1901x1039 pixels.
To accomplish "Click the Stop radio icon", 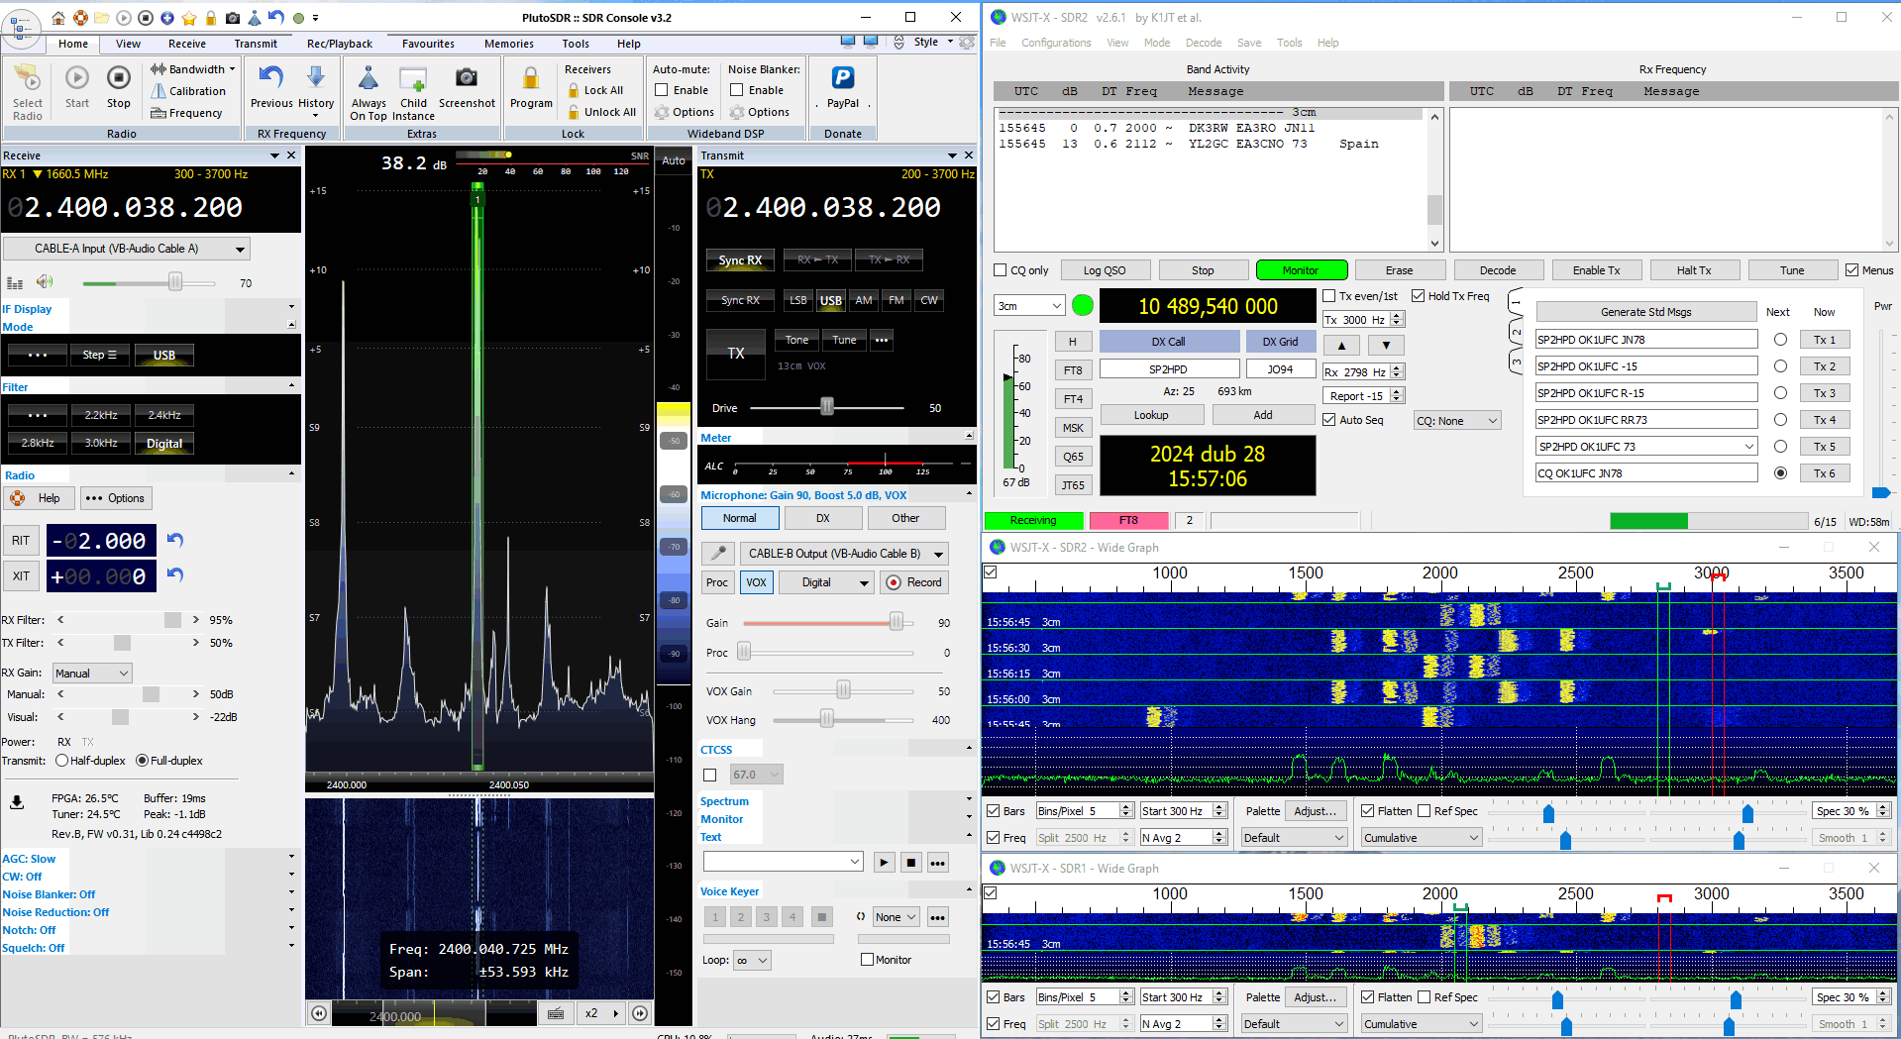I will point(119,78).
